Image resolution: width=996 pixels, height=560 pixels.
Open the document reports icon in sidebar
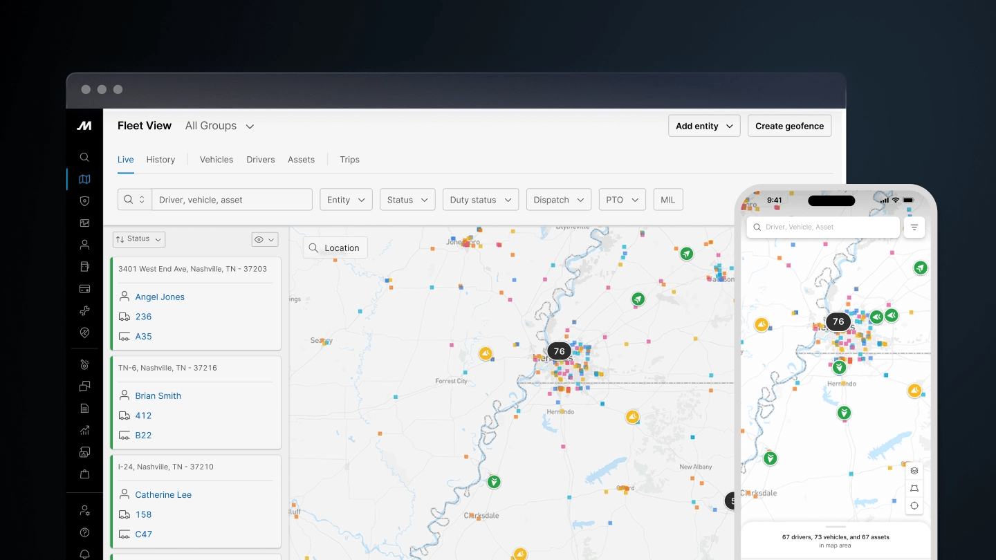click(84, 409)
